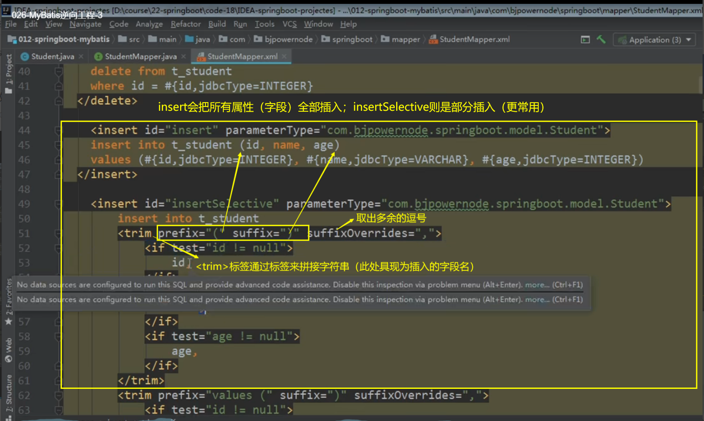Click line number 45 in gutter

24,145
